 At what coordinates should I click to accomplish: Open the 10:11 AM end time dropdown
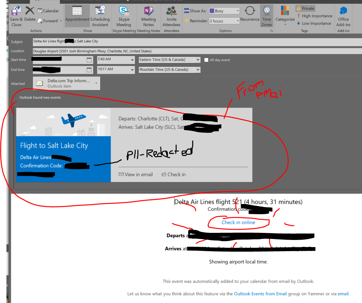pyautogui.click(x=132, y=69)
